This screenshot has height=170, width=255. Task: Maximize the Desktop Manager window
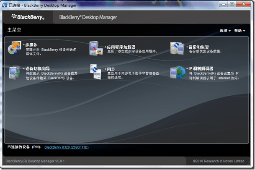click(232, 4)
